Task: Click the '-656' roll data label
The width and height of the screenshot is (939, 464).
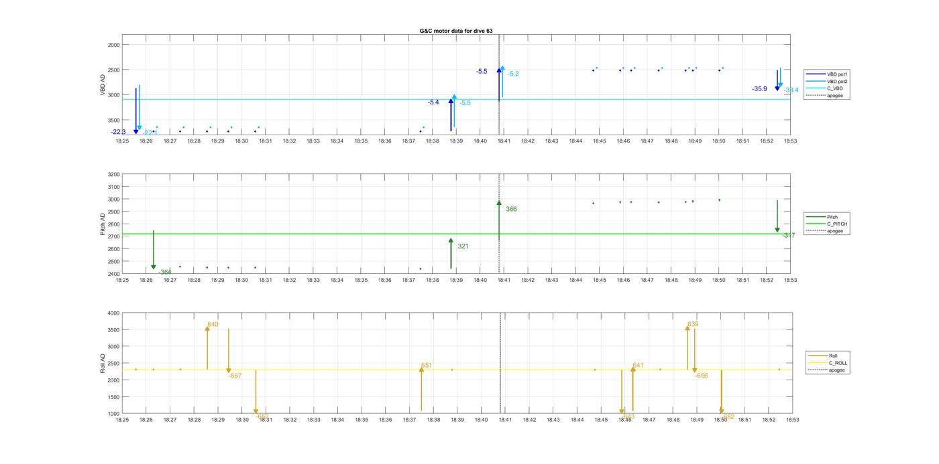Action: [x=701, y=376]
